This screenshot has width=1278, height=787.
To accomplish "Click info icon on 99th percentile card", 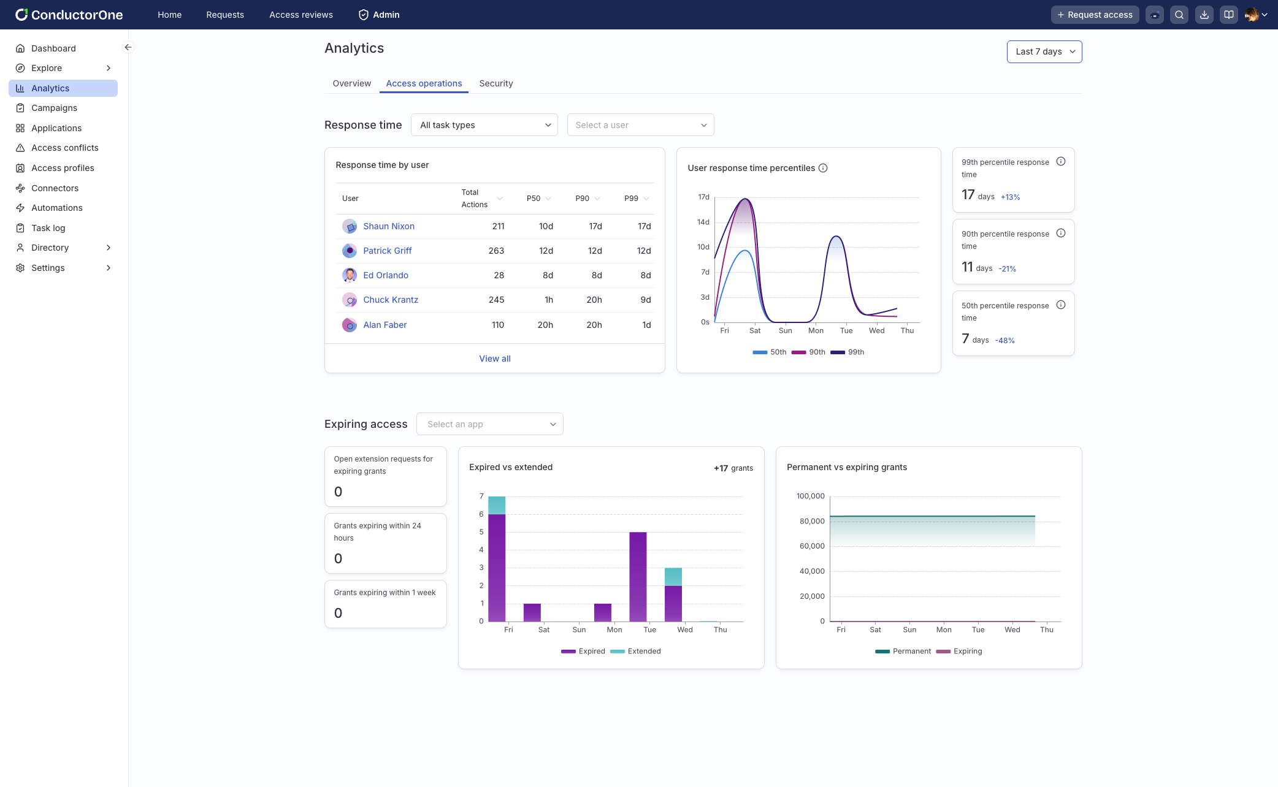I will pos(1060,162).
